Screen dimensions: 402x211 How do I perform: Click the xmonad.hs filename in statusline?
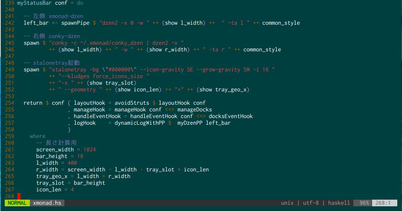[47, 203]
